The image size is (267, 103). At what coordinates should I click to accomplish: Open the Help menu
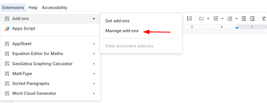(33, 8)
